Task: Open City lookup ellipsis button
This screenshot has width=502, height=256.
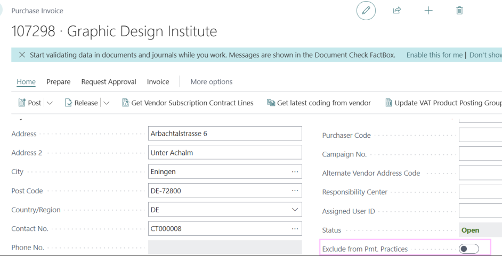Action: pos(295,171)
